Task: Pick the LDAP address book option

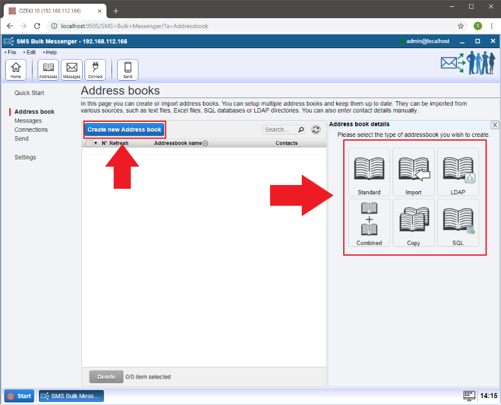Action: click(x=458, y=172)
